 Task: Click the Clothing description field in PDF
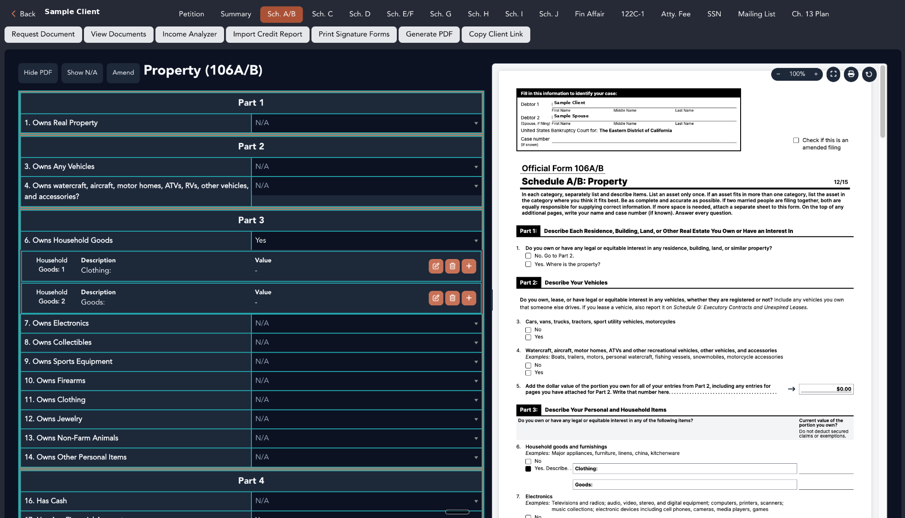(684, 469)
